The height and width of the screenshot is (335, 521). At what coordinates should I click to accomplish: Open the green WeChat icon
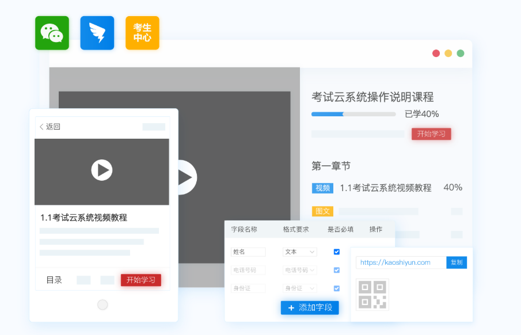tap(52, 33)
